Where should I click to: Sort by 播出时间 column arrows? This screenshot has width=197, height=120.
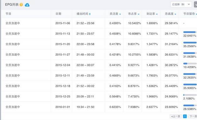(90, 14)
